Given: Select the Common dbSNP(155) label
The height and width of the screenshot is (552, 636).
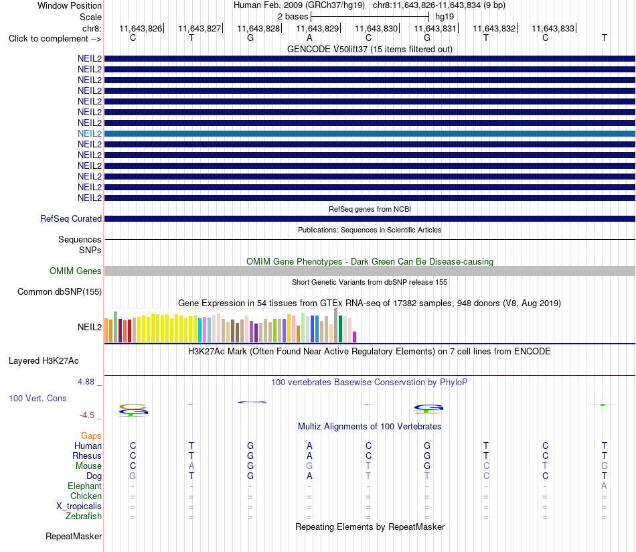Looking at the screenshot, I should point(60,292).
